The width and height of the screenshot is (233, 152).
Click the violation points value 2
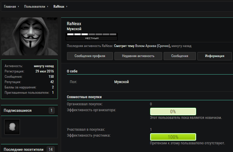click(53, 87)
